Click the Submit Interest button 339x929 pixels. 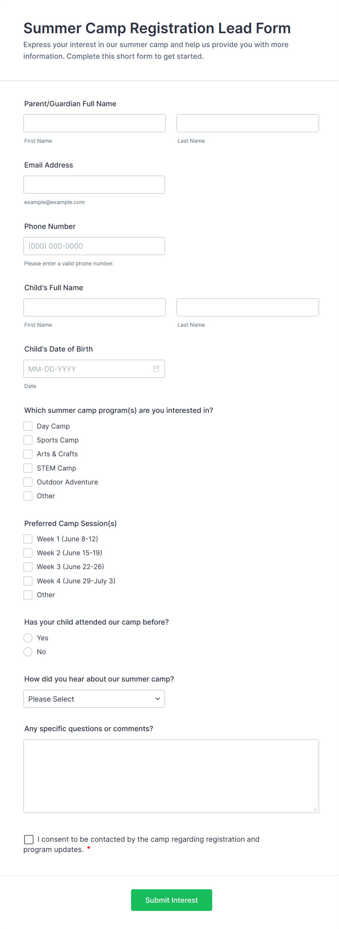[x=171, y=900]
